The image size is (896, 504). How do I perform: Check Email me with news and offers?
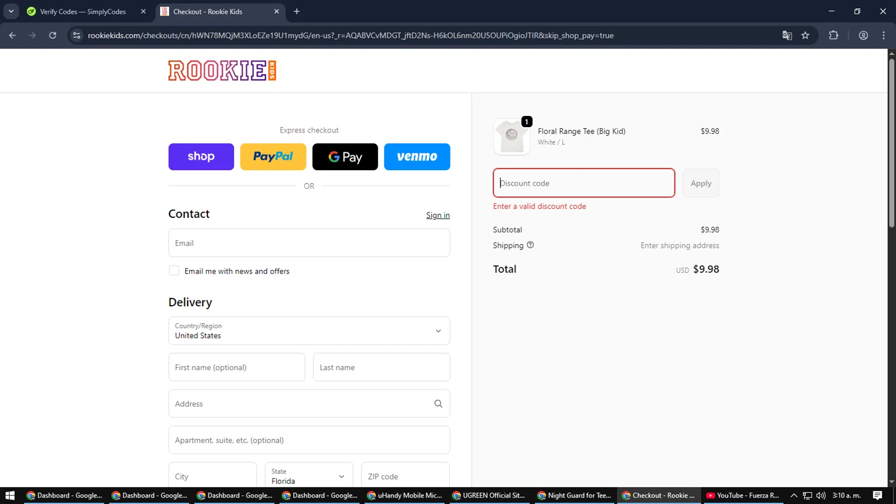pyautogui.click(x=174, y=271)
